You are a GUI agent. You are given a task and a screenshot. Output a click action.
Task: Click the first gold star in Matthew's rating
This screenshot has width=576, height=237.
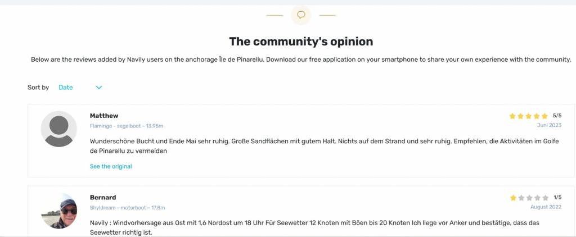[512, 116]
